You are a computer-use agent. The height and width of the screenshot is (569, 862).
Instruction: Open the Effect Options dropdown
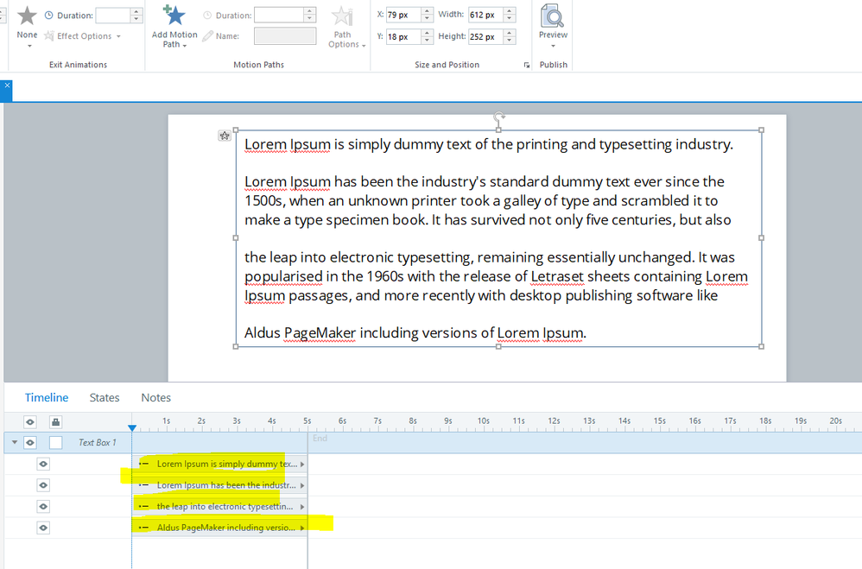tap(84, 36)
